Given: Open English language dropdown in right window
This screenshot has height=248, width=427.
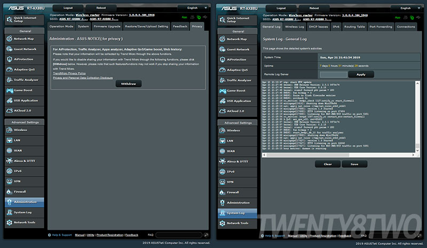Looking at the screenshot, I should [x=407, y=8].
